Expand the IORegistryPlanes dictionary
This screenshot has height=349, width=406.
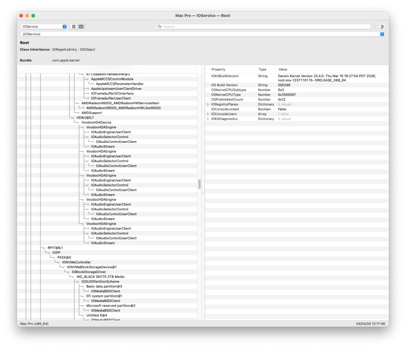pyautogui.click(x=208, y=105)
